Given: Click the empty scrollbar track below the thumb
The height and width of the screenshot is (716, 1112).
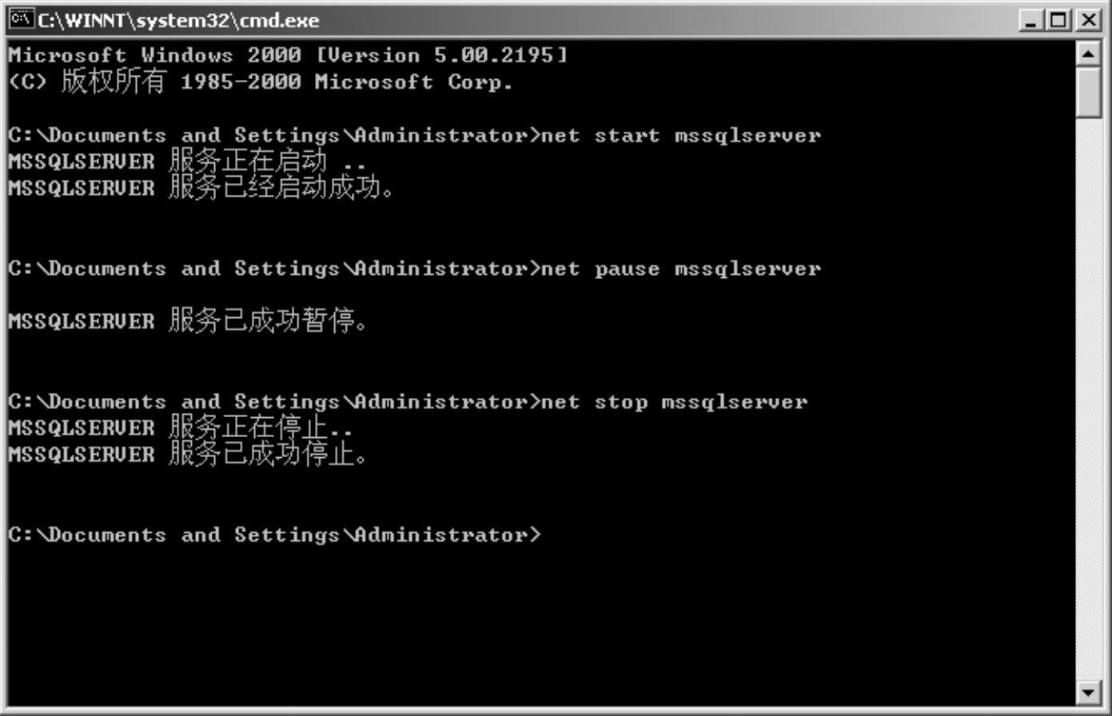Looking at the screenshot, I should tap(1089, 400).
